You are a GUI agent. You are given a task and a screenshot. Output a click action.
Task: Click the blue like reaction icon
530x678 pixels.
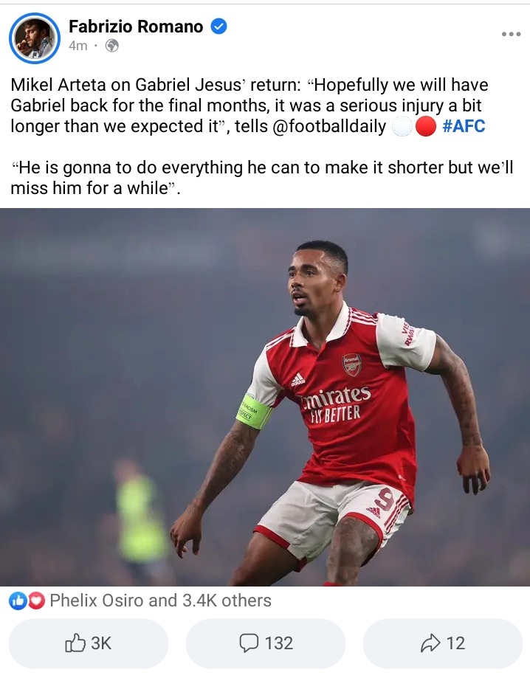(x=18, y=601)
